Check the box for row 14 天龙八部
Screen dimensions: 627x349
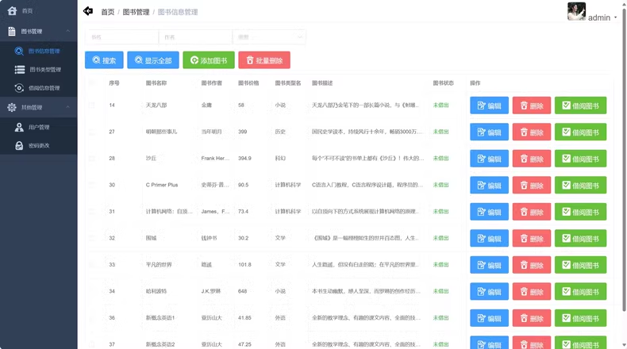[91, 105]
